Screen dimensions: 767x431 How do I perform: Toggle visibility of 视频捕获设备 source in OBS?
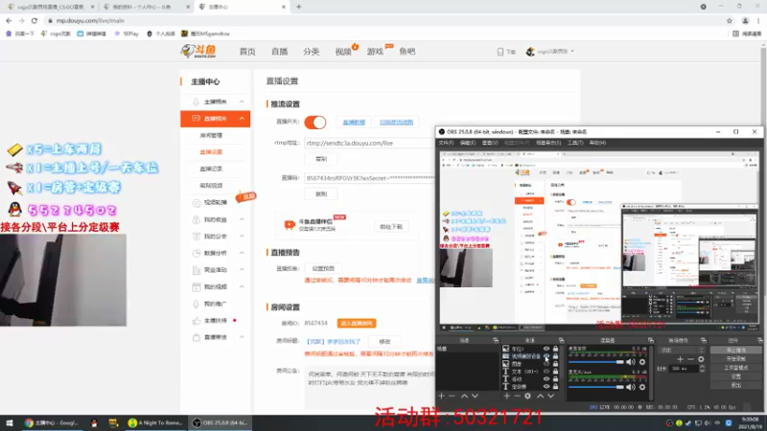[x=546, y=356]
